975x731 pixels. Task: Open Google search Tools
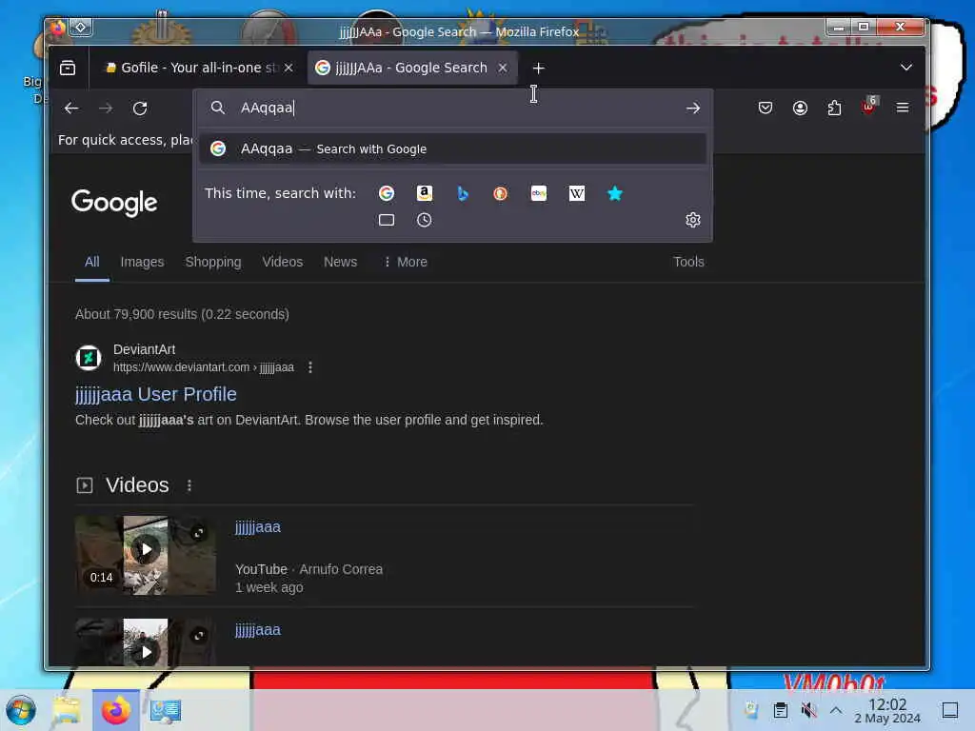point(688,262)
